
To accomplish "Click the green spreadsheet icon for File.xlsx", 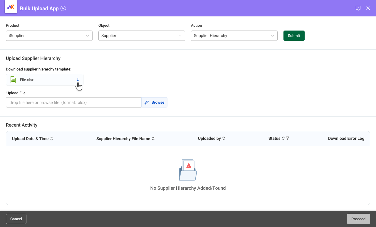I will tap(13, 80).
